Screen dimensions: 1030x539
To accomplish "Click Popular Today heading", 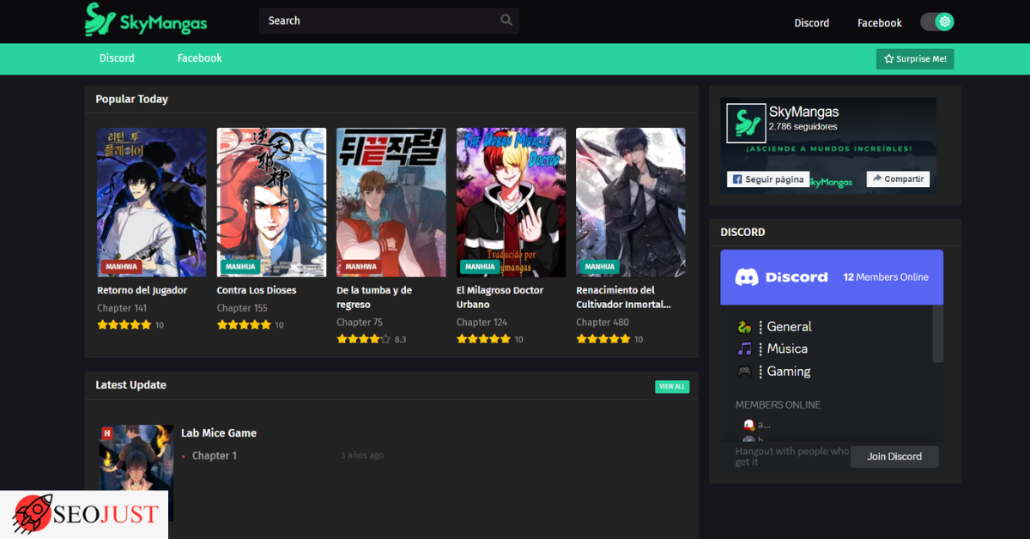I will point(131,100).
